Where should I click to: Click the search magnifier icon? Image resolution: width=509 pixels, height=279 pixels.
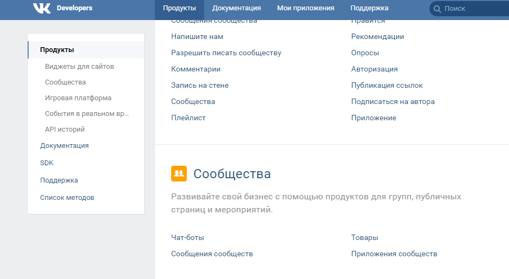437,9
